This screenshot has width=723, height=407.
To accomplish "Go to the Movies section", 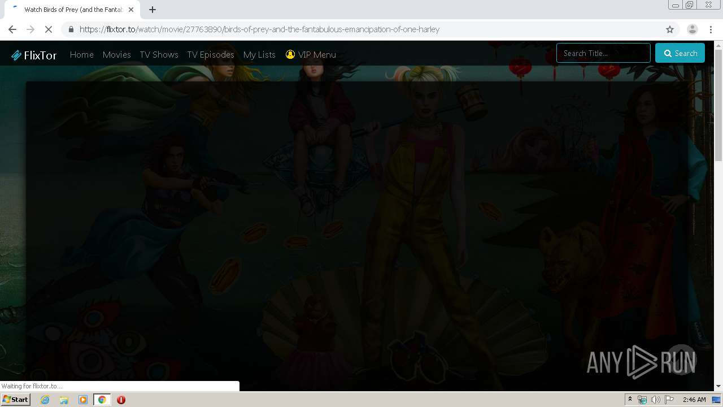I will pos(116,54).
